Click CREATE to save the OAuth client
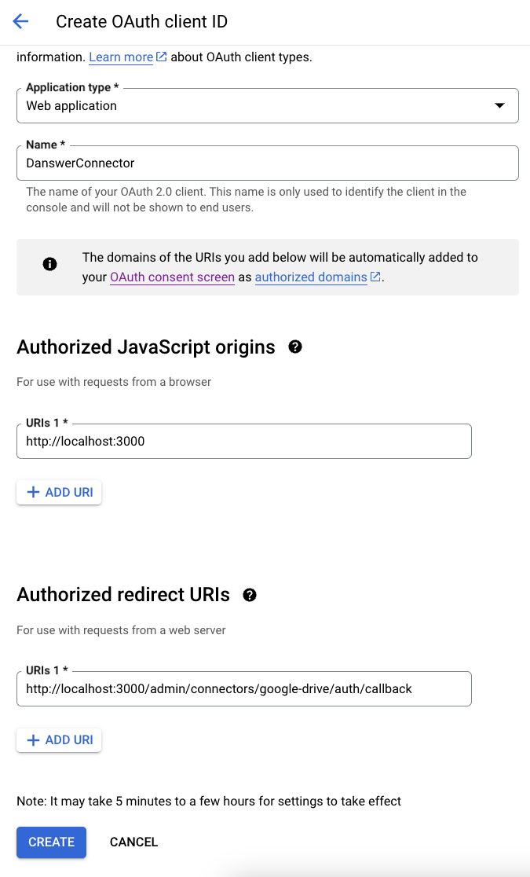Image resolution: width=530 pixels, height=877 pixels. (51, 842)
